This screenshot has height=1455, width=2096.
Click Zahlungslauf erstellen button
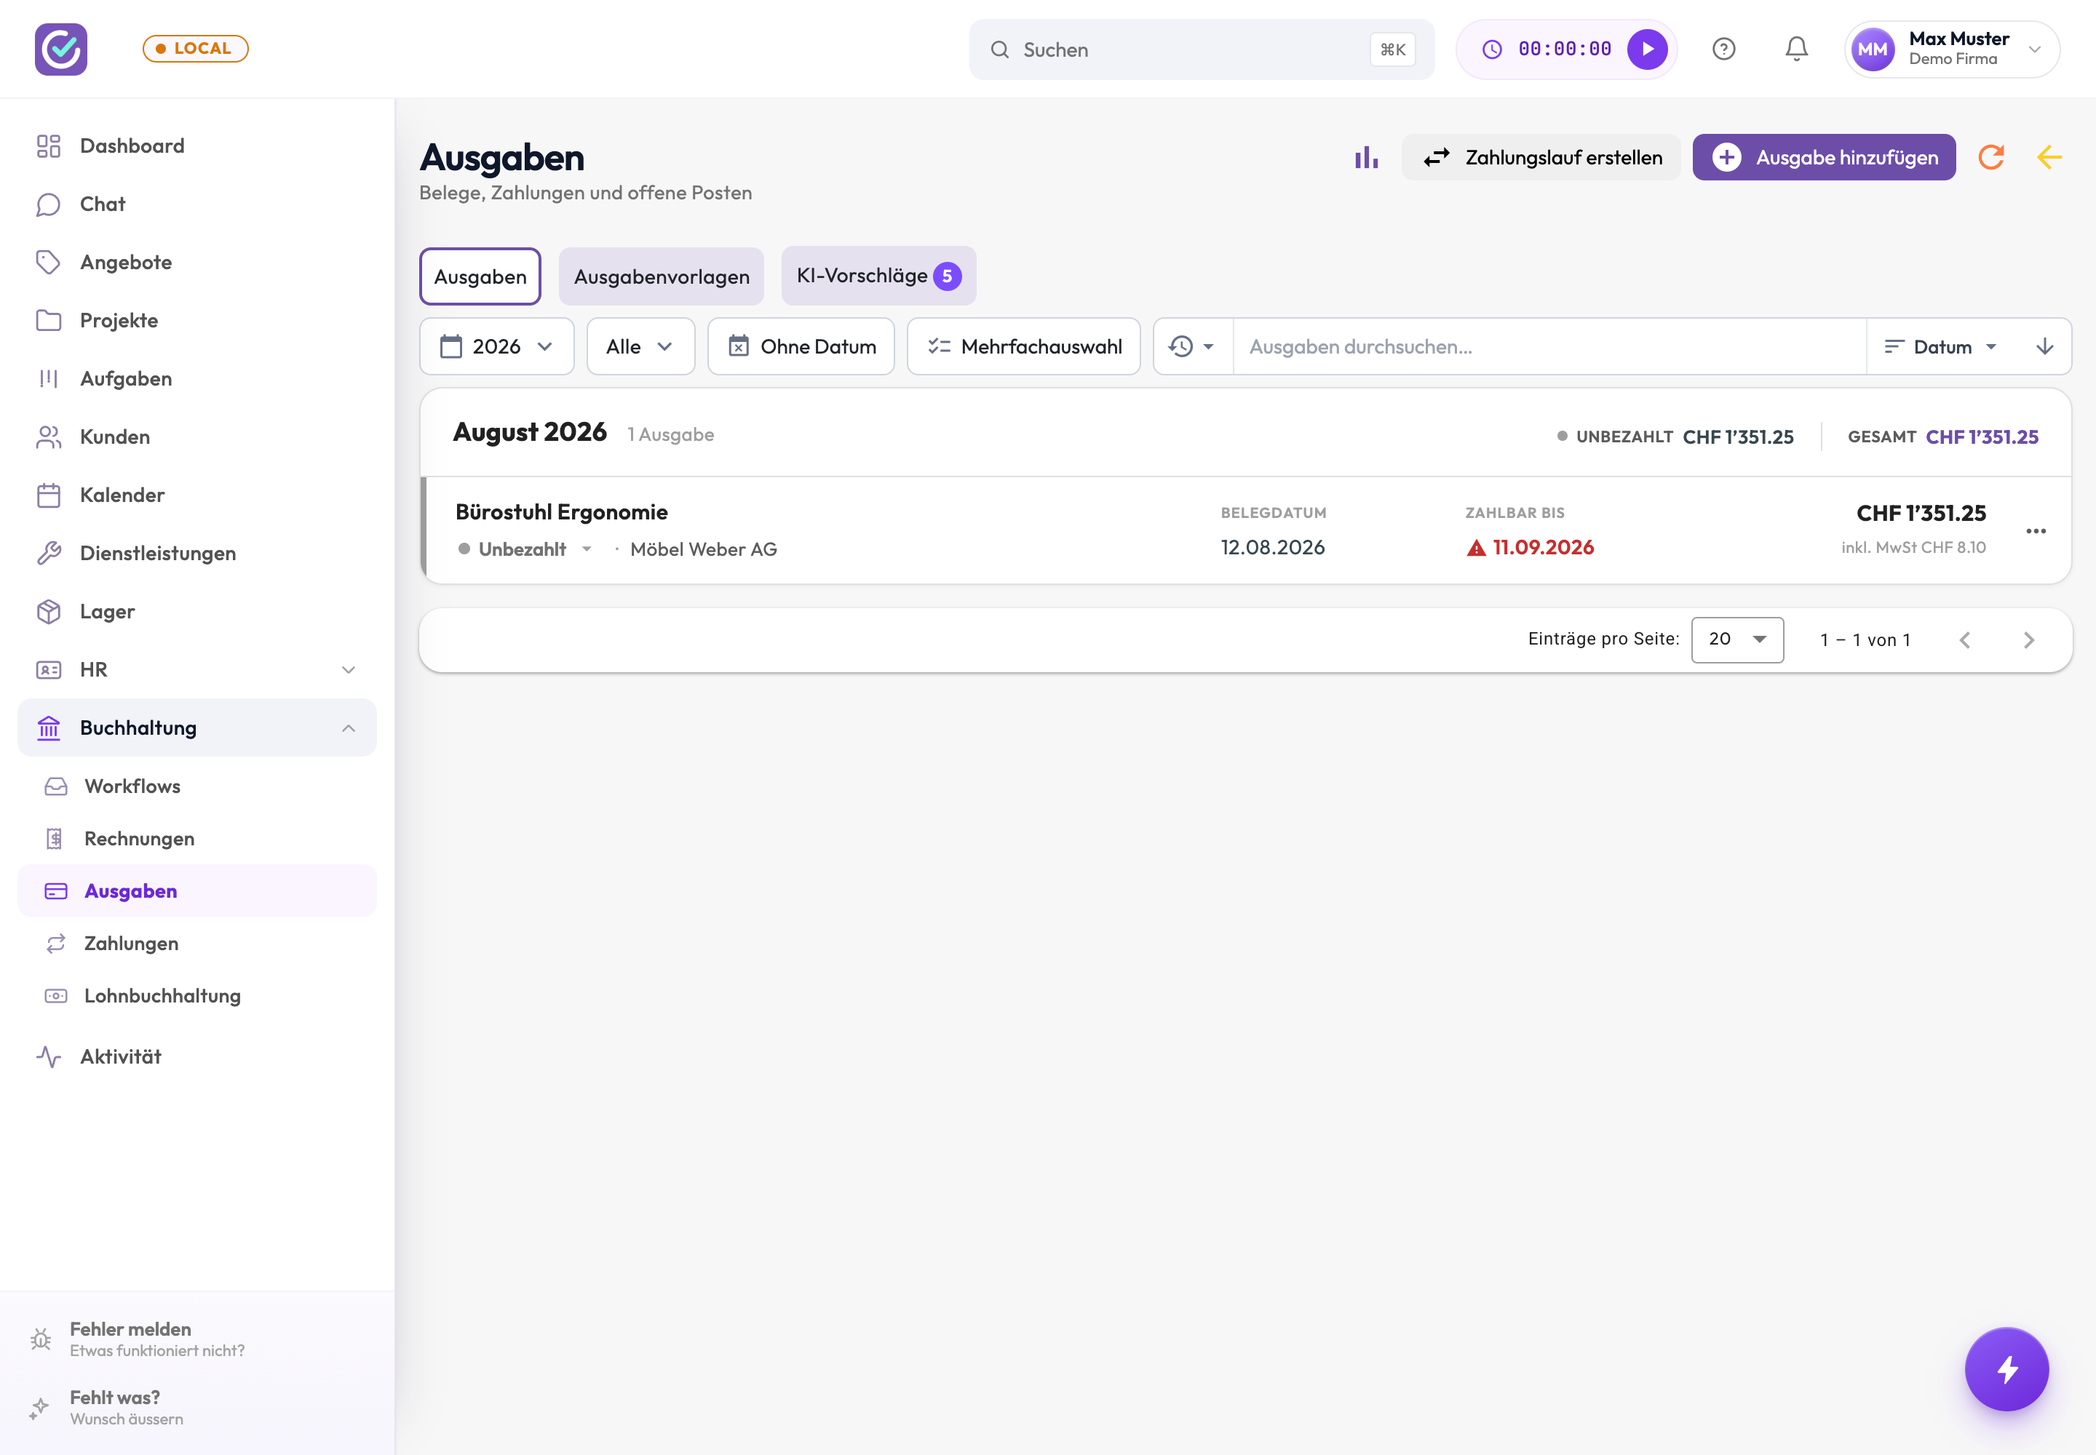pyautogui.click(x=1541, y=158)
